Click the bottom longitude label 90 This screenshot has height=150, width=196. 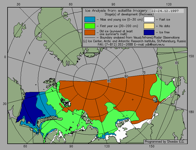pyautogui.click(x=71, y=146)
